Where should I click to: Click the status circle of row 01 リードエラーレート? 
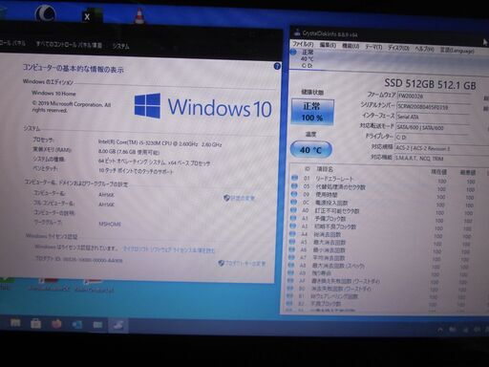coord(295,178)
